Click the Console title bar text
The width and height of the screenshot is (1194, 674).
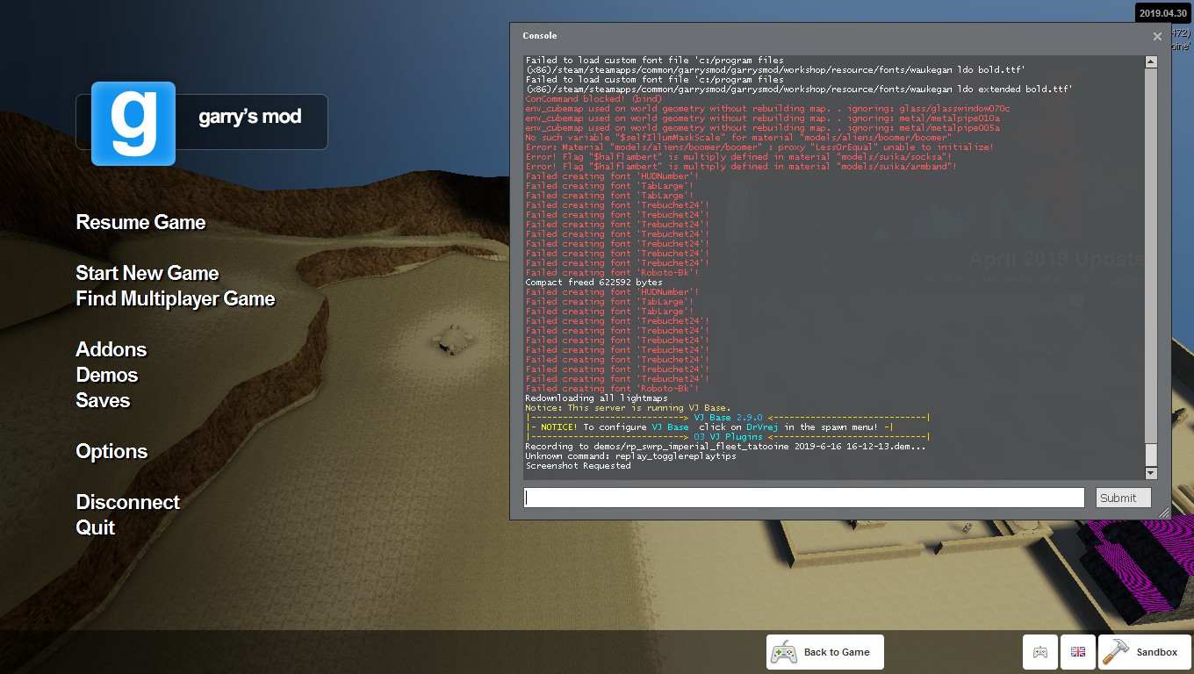(x=539, y=36)
